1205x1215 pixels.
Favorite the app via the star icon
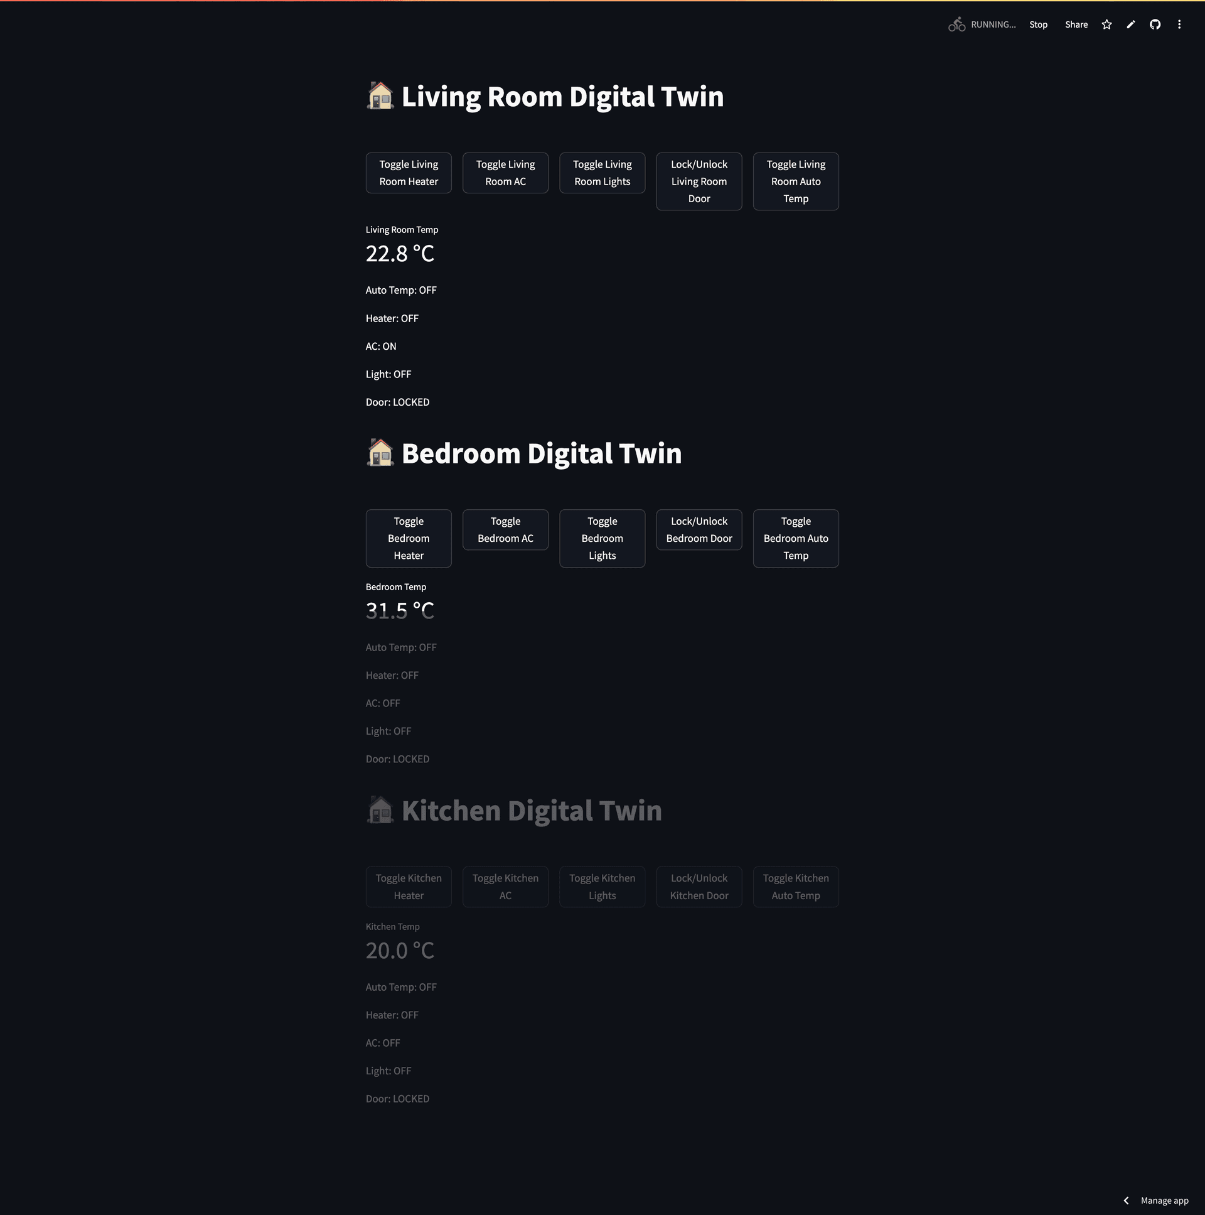click(x=1106, y=24)
